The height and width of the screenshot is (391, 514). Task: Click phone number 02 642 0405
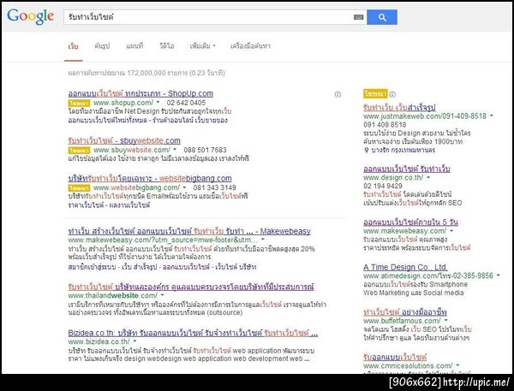186,103
